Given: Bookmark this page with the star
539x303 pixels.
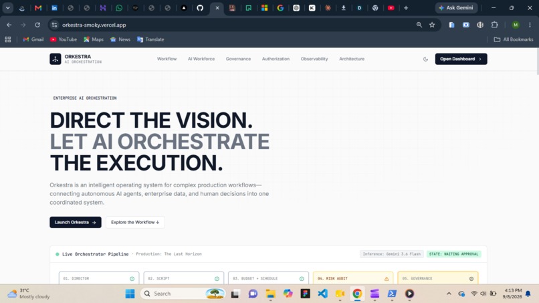Looking at the screenshot, I should (x=432, y=25).
